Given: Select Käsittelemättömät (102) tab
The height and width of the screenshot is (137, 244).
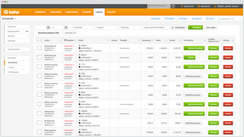Looking at the screenshot, I should (x=48, y=33).
